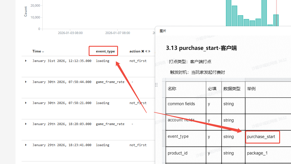Click the event_type column header
The height and width of the screenshot is (164, 291).
pyautogui.click(x=105, y=51)
